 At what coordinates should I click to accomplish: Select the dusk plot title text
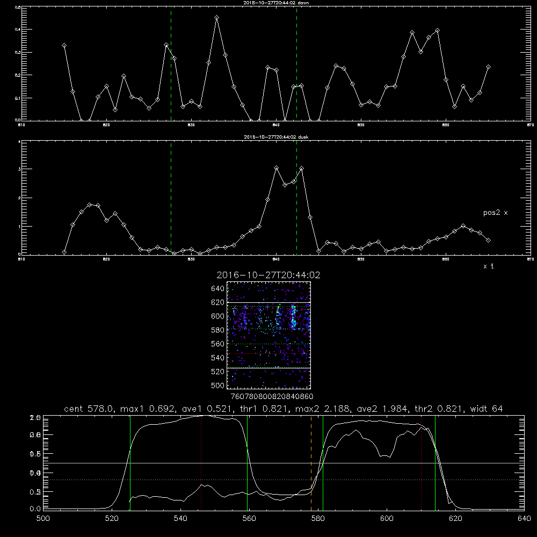click(x=276, y=137)
